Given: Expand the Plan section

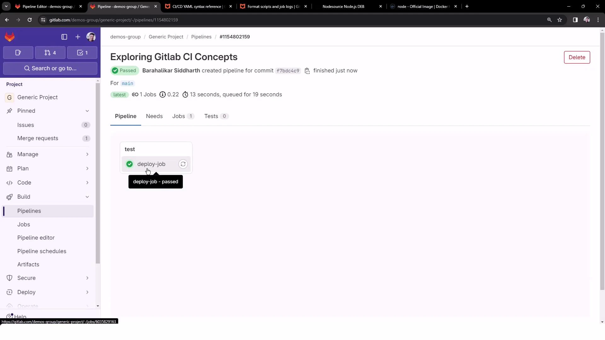Looking at the screenshot, I should [x=87, y=168].
